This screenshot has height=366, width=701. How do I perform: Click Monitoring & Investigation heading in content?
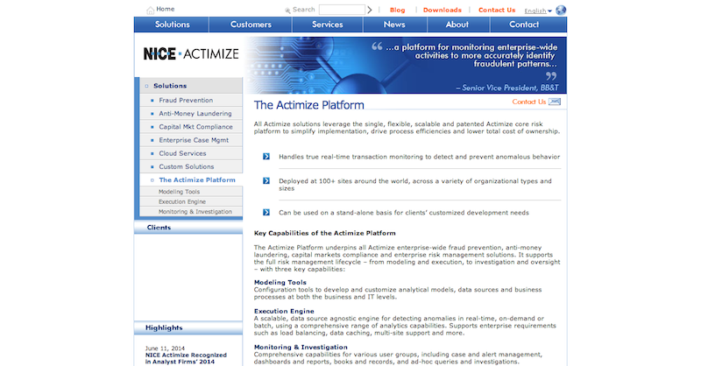[x=301, y=347]
